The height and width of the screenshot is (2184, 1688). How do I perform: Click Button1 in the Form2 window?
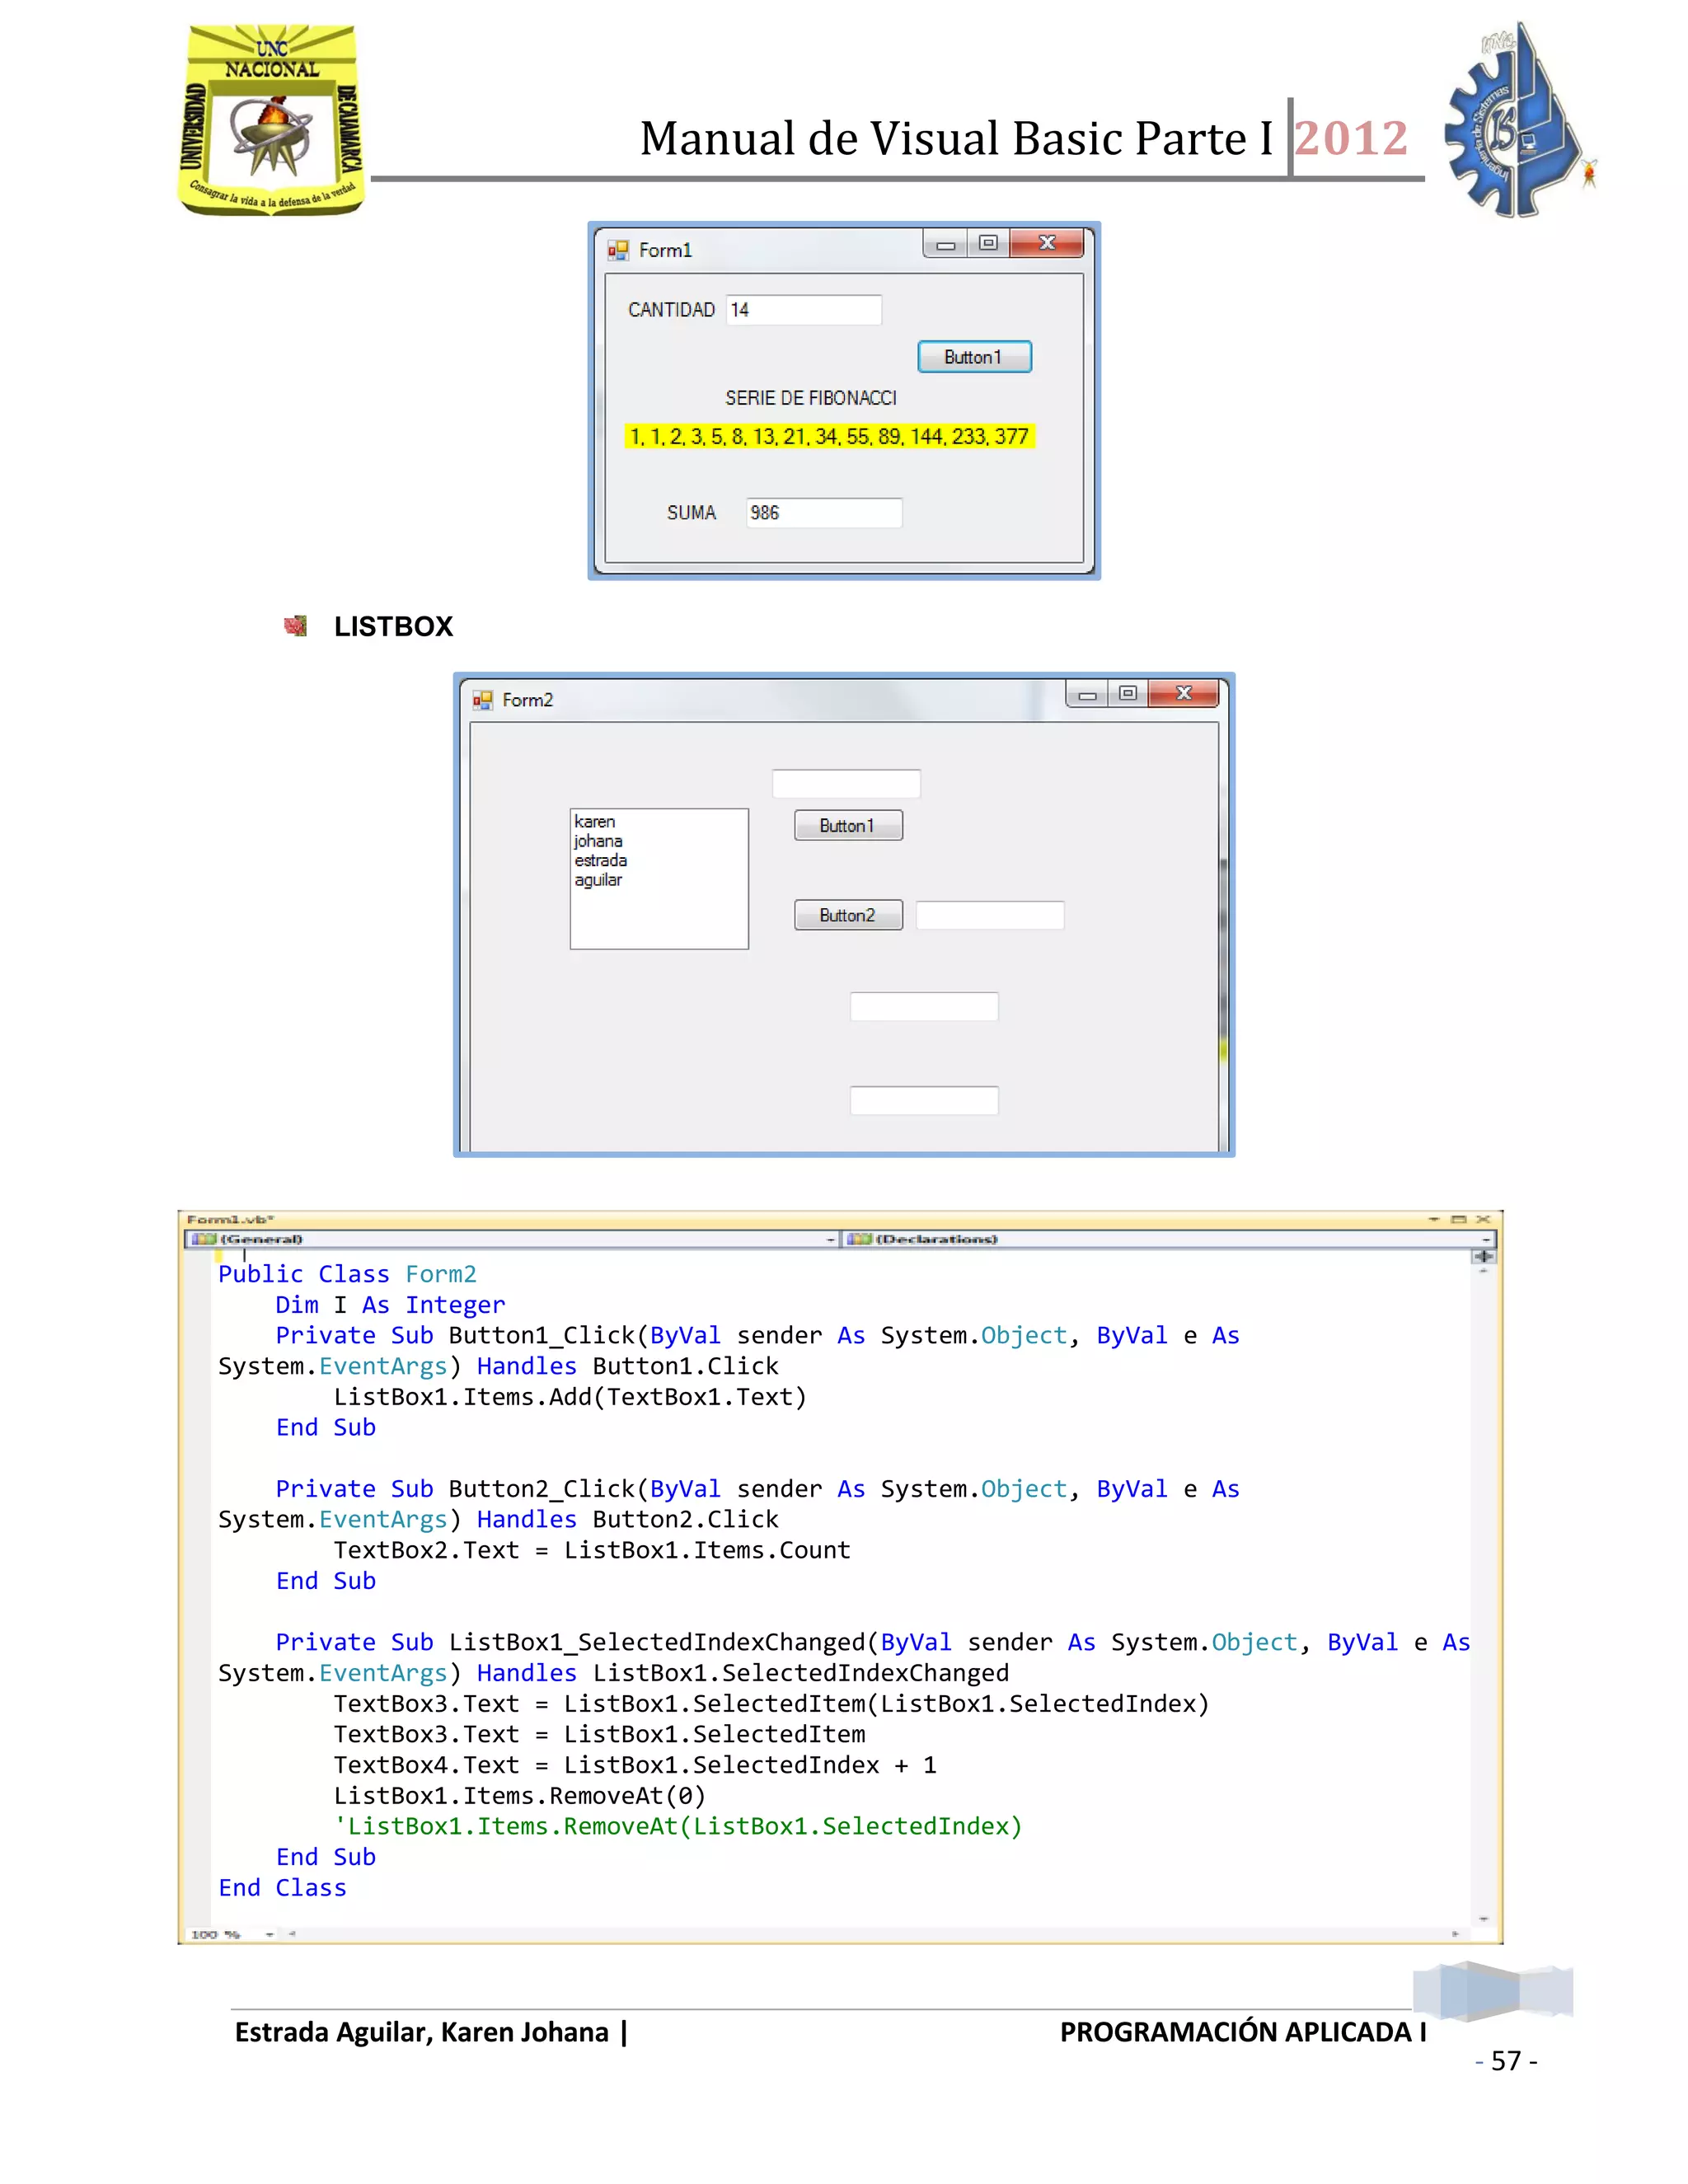(848, 826)
